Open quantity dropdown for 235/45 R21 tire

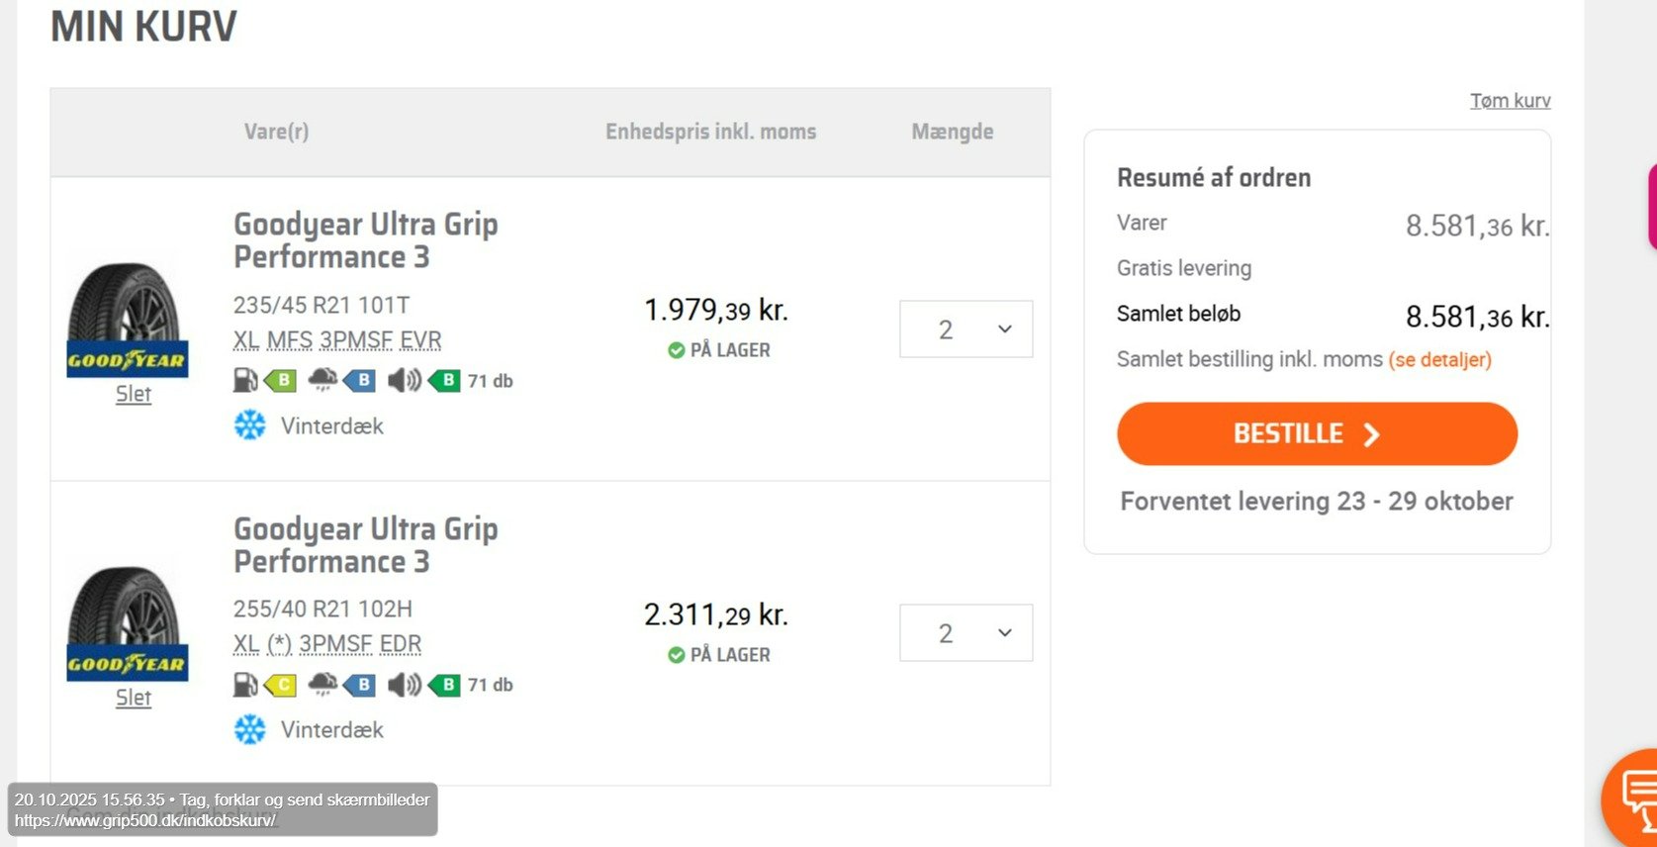[966, 329]
